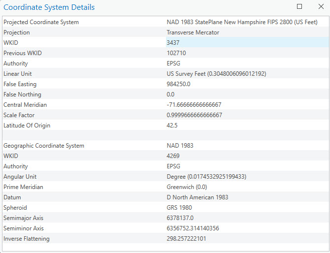Close the Coordinate System Details dialog
330x253 pixels.
coord(321,6)
